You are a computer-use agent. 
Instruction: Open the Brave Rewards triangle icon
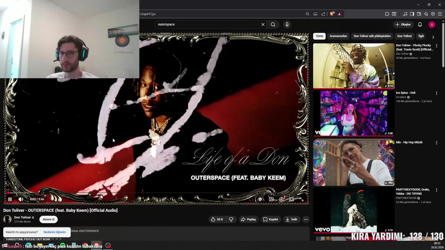339,14
